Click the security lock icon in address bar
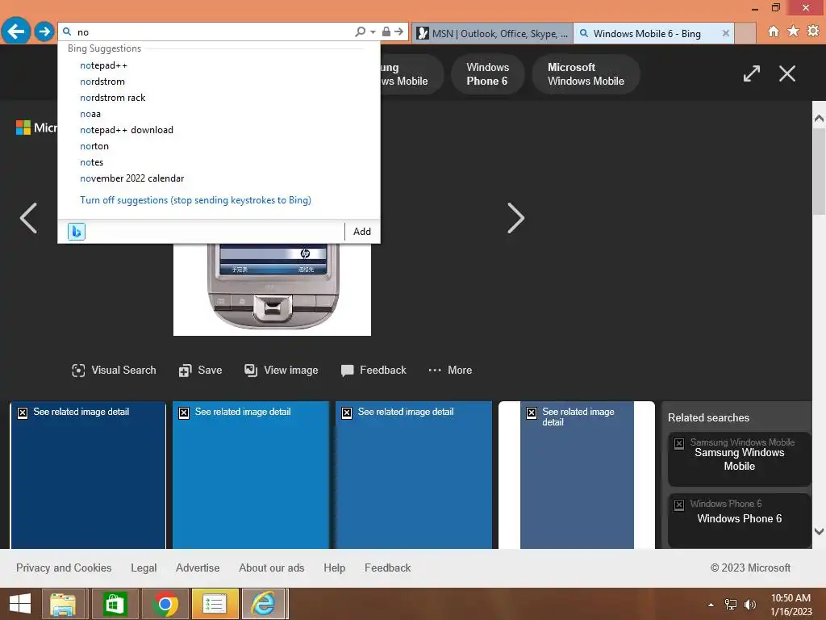 click(386, 31)
